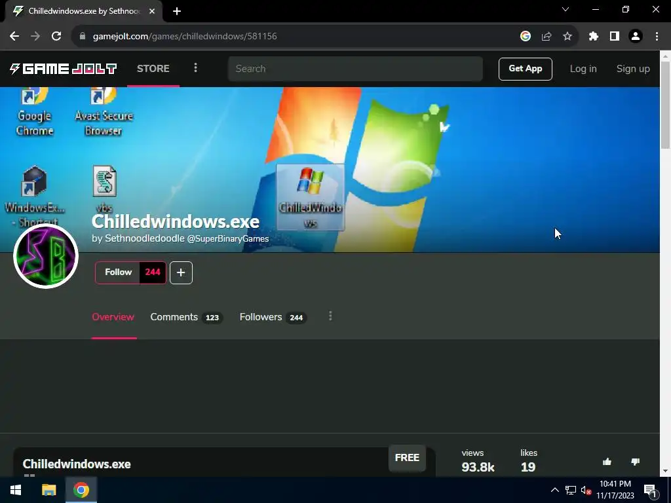Click the FREE price badge
The width and height of the screenshot is (671, 503).
click(407, 458)
